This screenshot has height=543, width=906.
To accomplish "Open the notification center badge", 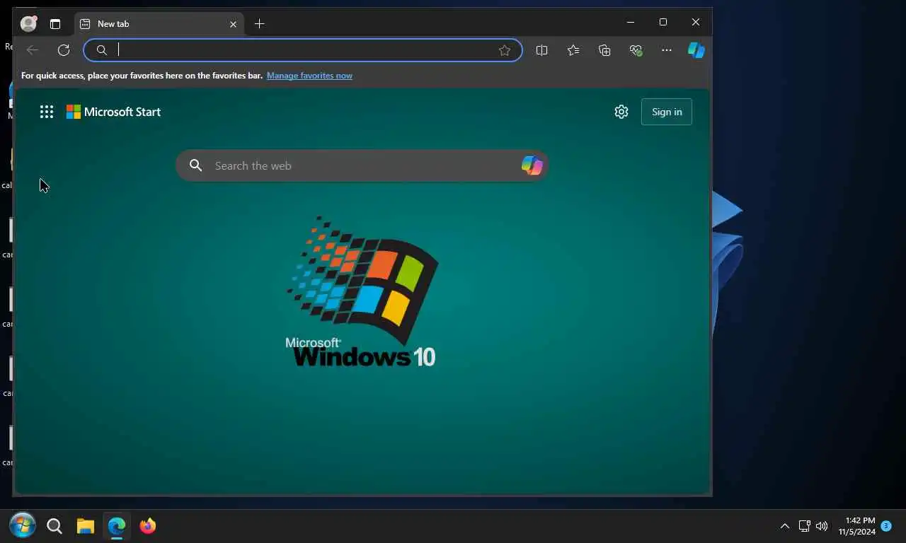I will point(886,526).
